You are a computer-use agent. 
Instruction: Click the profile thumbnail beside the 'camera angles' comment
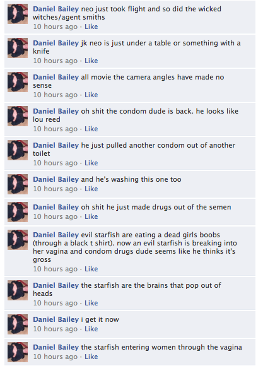tap(18, 82)
